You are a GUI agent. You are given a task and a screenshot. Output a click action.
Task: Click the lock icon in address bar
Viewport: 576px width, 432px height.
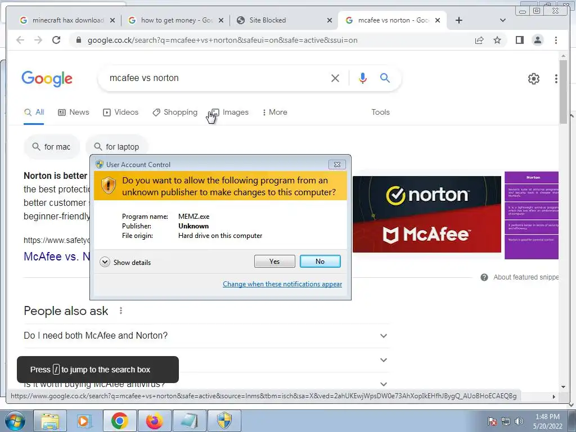(x=78, y=40)
